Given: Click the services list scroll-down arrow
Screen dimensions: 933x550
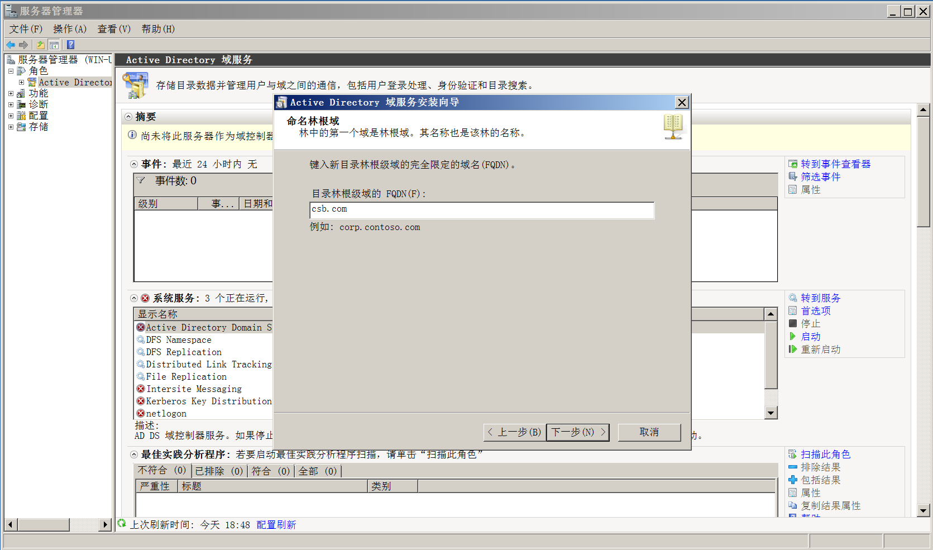Looking at the screenshot, I should 771,413.
